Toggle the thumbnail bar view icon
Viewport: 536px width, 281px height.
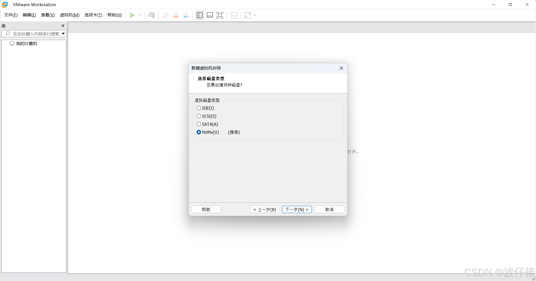[x=210, y=15]
